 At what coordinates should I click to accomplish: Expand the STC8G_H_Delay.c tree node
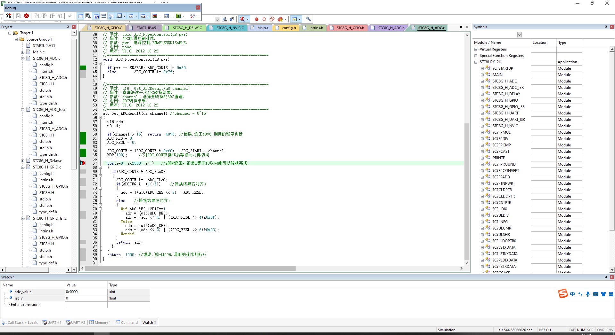[x=22, y=161]
